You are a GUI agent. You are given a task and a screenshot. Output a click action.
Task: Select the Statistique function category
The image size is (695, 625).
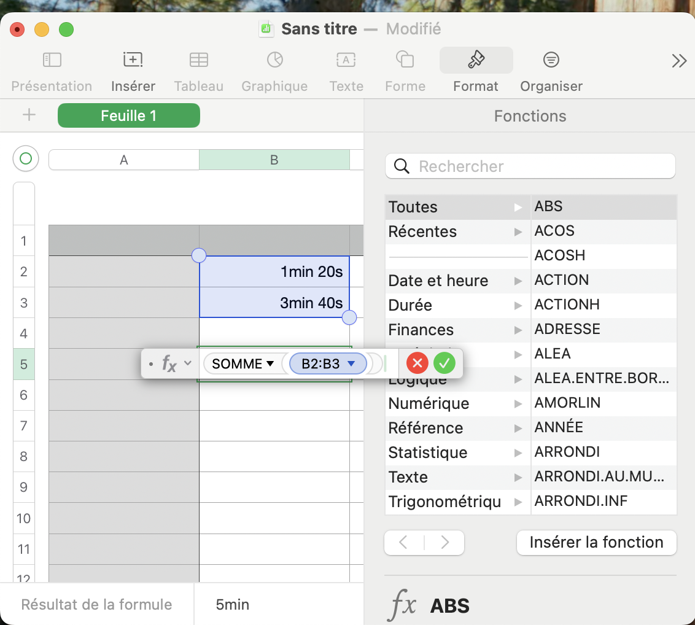(x=428, y=452)
